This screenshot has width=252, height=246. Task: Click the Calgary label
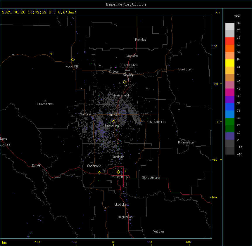(117, 176)
